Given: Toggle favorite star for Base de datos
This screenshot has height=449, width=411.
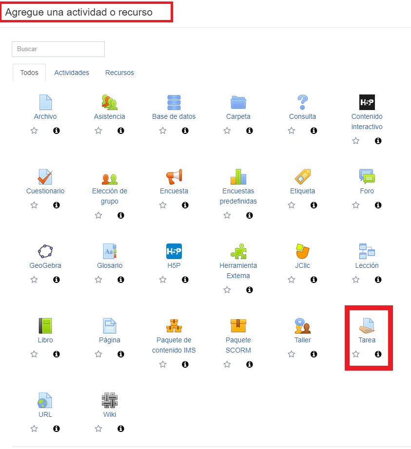Looking at the screenshot, I should pos(163,131).
